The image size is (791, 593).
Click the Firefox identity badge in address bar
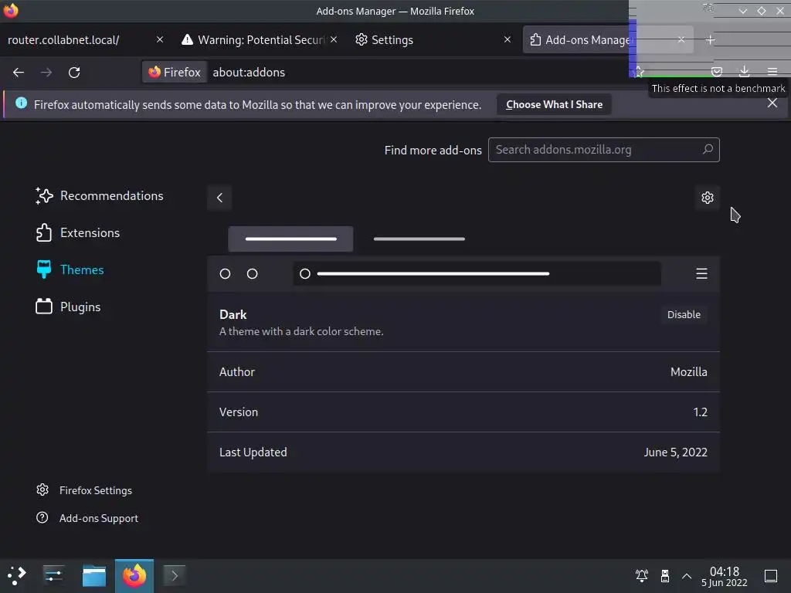tap(175, 72)
